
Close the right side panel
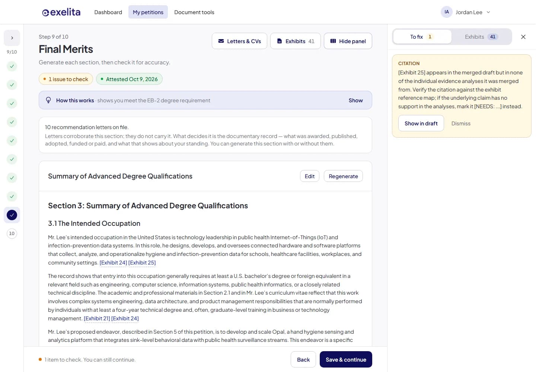pos(523,37)
